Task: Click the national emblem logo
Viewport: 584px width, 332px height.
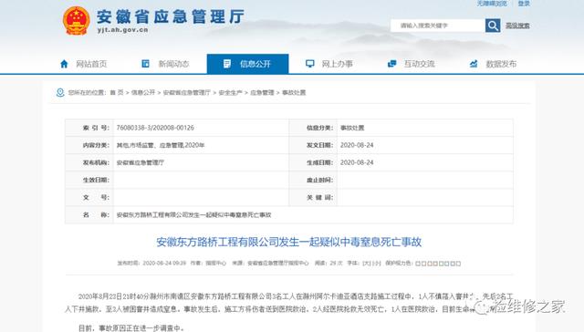Action: (77, 21)
